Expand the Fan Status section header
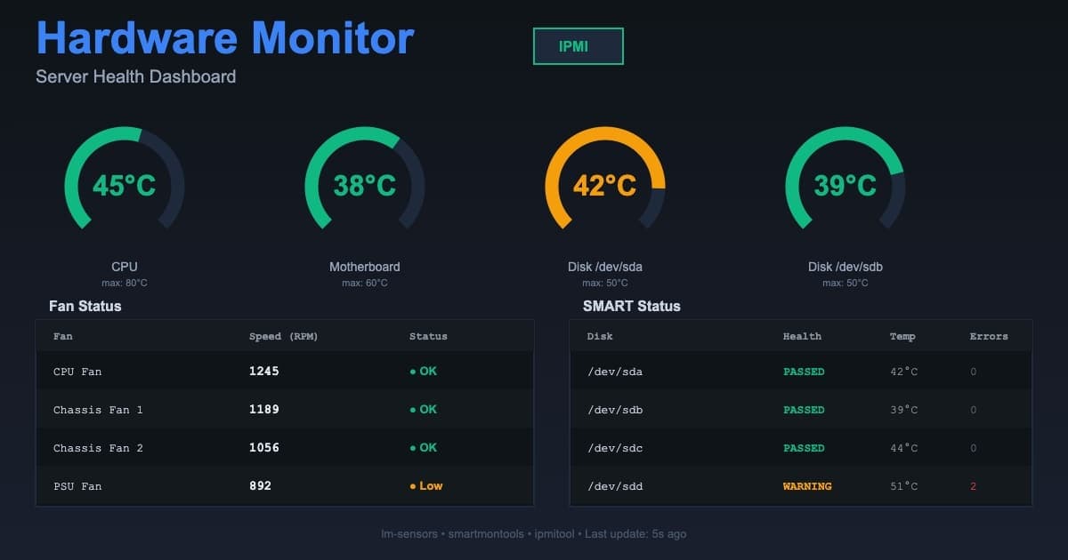This screenshot has width=1068, height=560. click(86, 306)
